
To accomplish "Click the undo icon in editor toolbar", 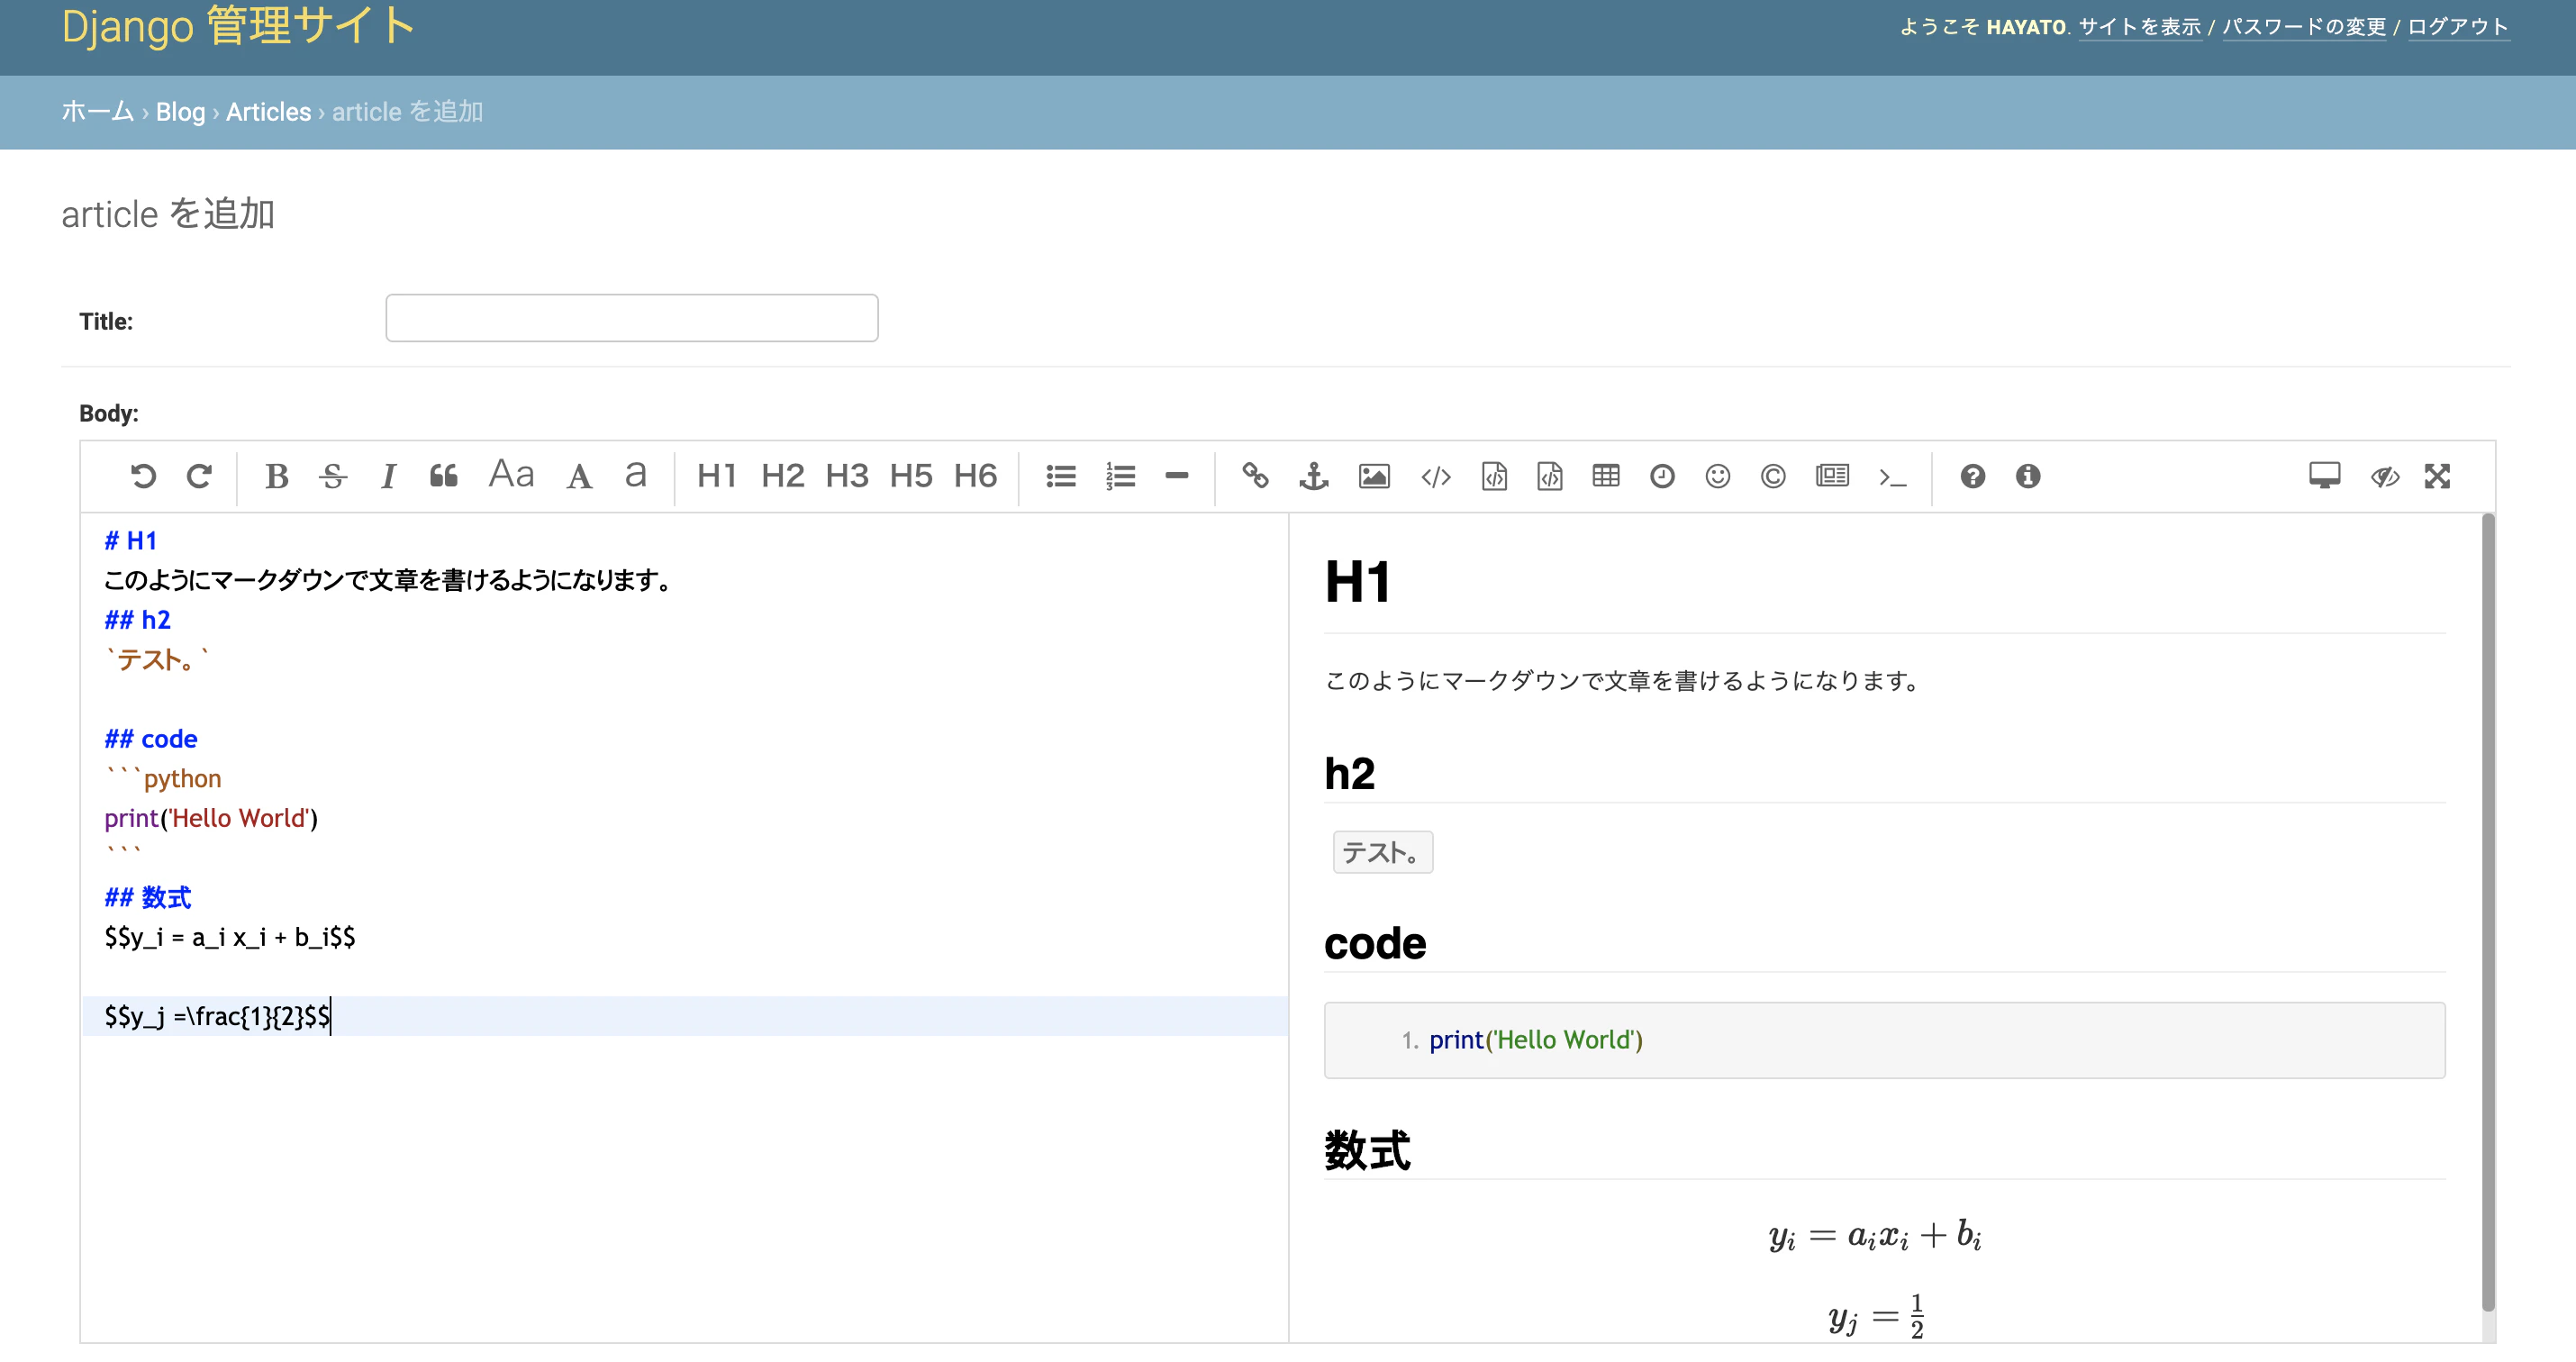I will (143, 476).
